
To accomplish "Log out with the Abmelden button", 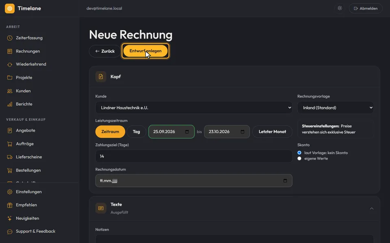I will pos(366,9).
